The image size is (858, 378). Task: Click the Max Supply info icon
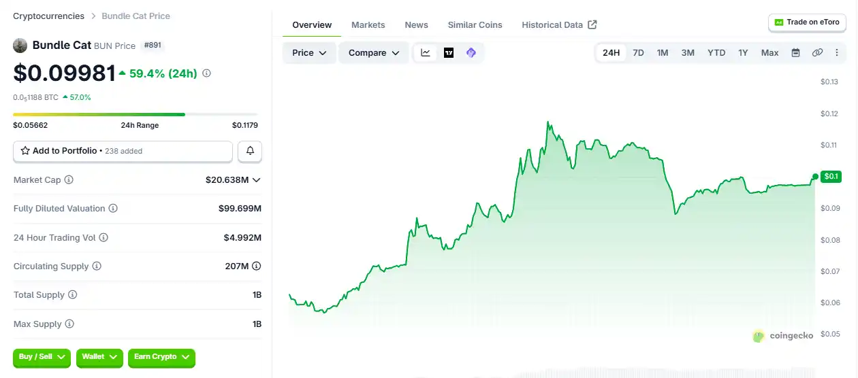[69, 324]
